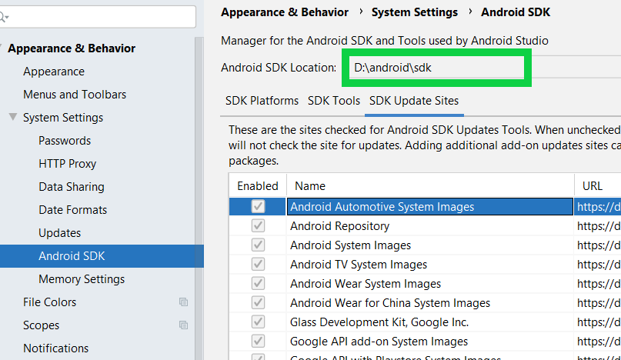Click the search magnifier icon
Viewport: 621px width, 360px height.
pyautogui.click(x=4, y=15)
